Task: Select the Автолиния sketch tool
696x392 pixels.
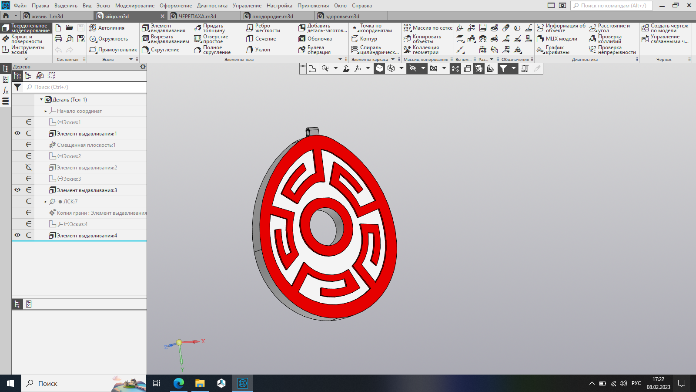Action: pyautogui.click(x=107, y=28)
